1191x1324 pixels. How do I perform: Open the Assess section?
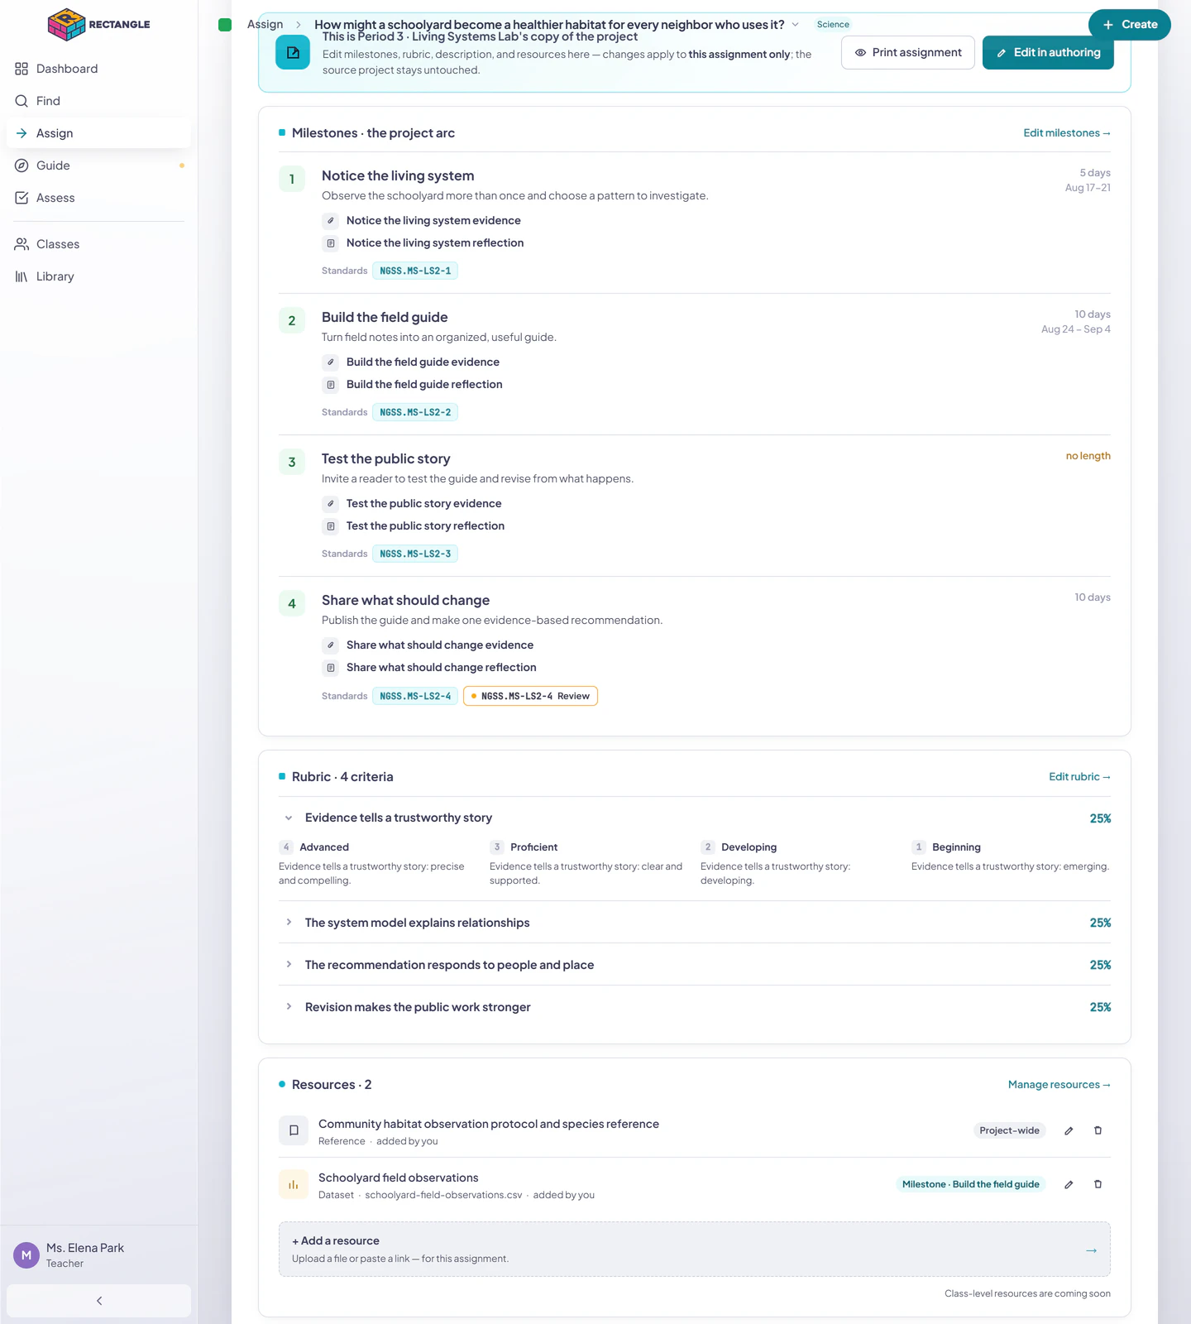pos(98,198)
